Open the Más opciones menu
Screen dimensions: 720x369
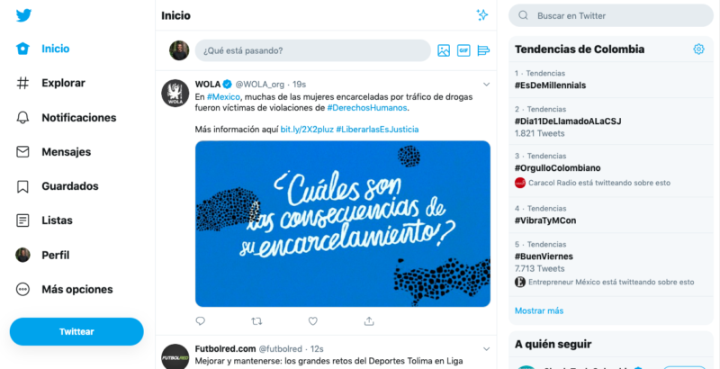coord(64,290)
